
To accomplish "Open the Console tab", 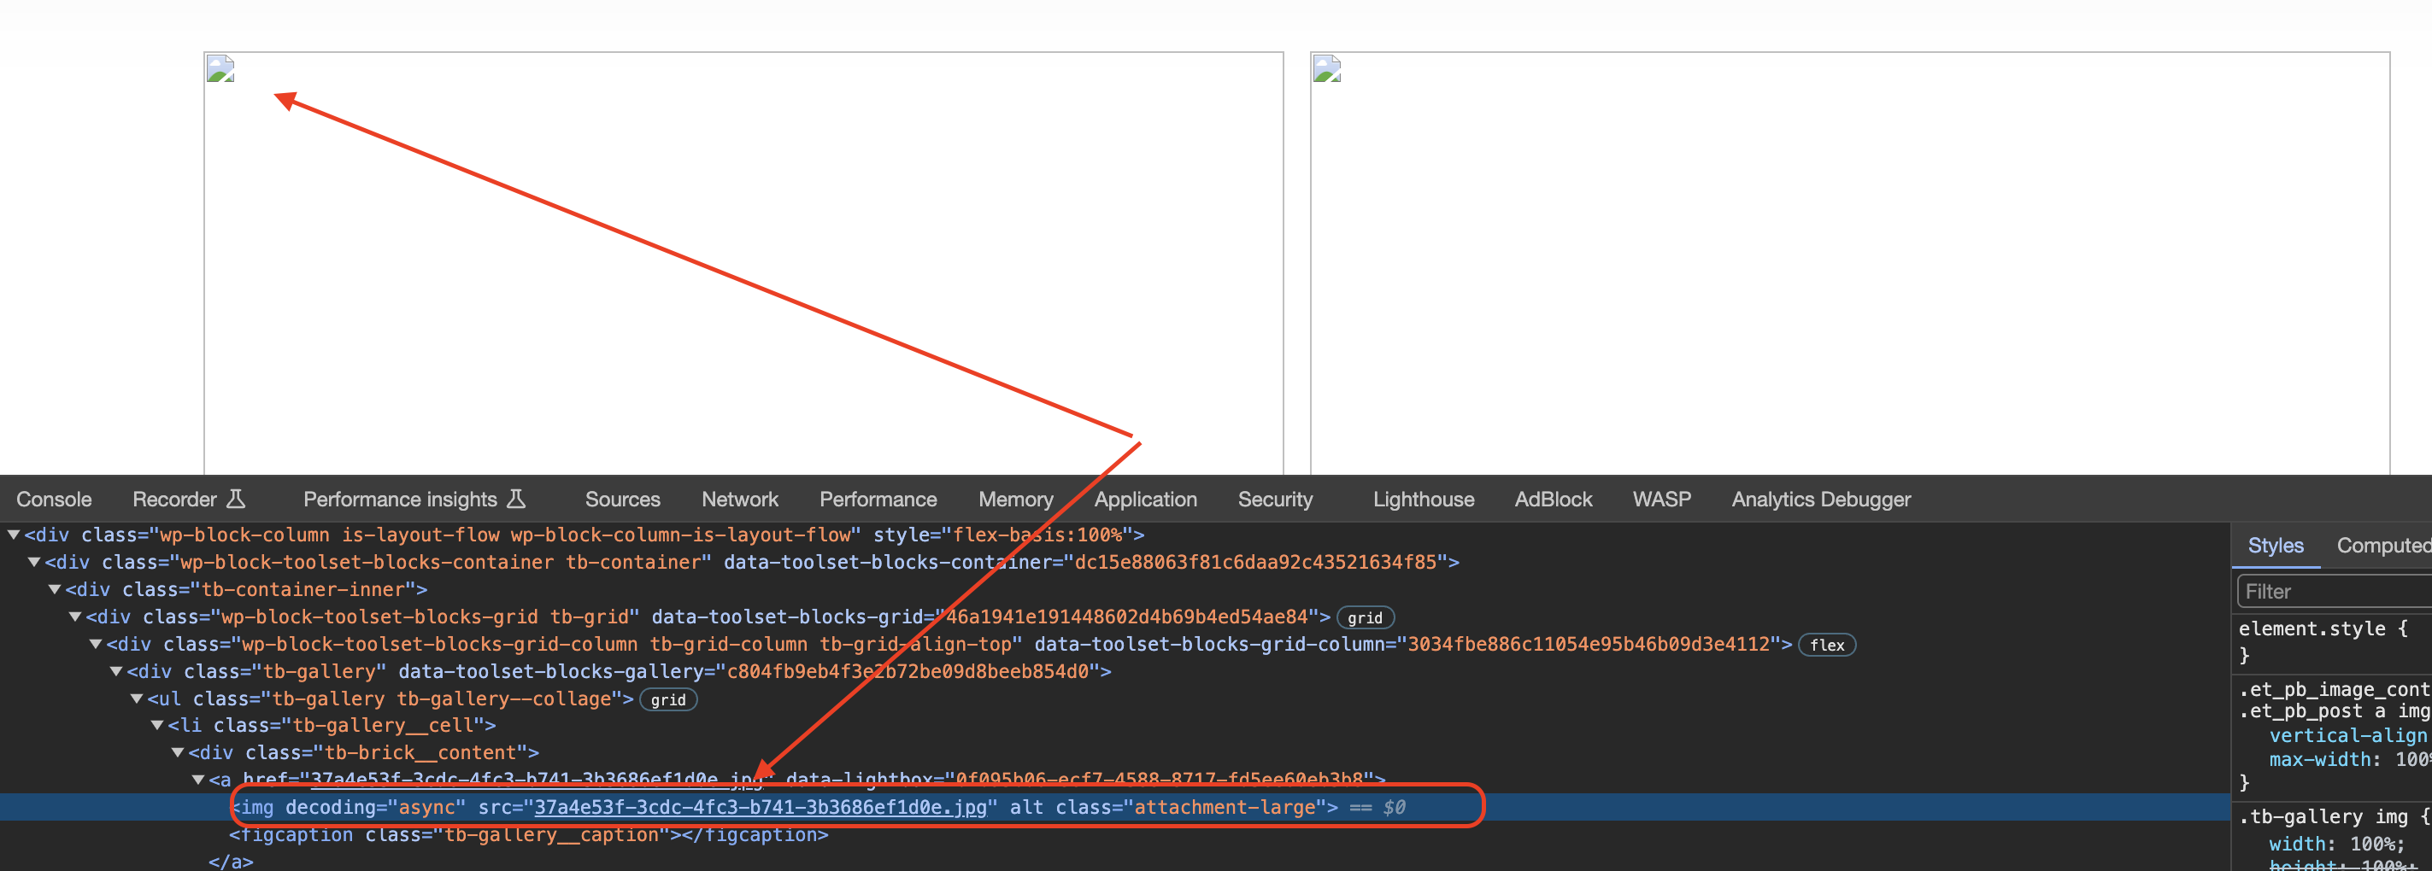I will 54,500.
